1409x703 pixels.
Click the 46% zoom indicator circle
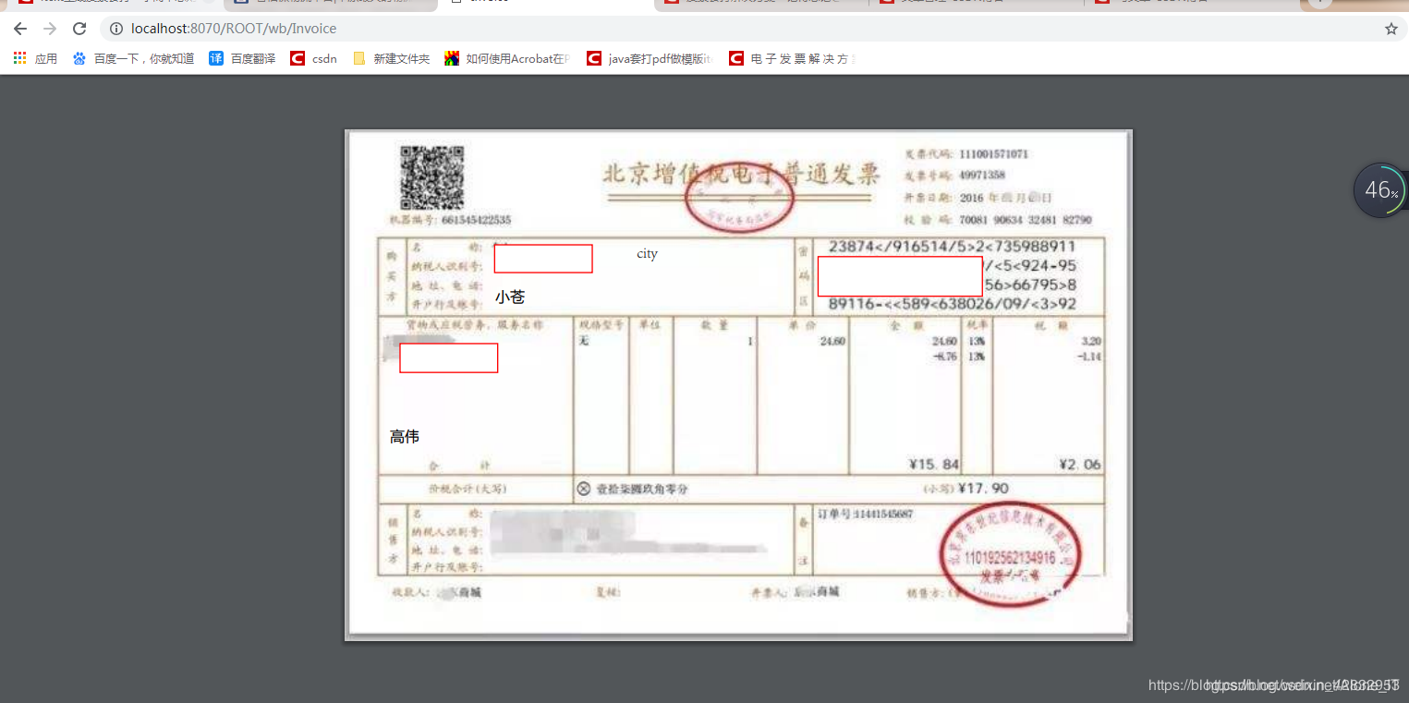coord(1379,189)
